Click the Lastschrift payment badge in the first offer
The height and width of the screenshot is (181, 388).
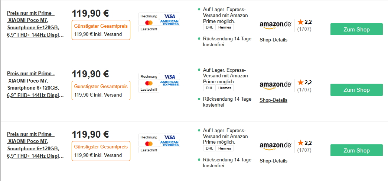click(149, 29)
